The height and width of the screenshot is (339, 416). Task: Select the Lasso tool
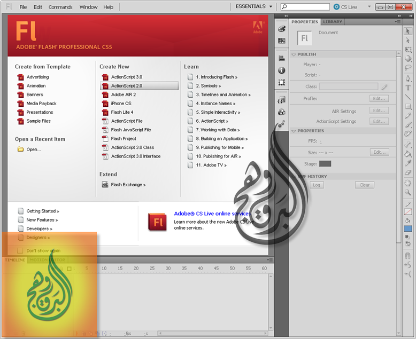(x=408, y=68)
